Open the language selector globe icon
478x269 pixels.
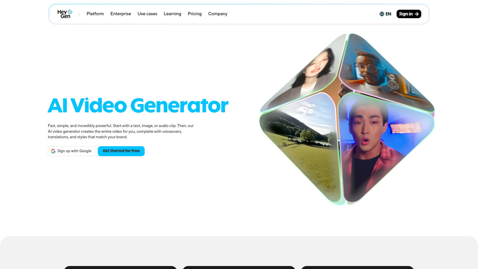tap(381, 14)
